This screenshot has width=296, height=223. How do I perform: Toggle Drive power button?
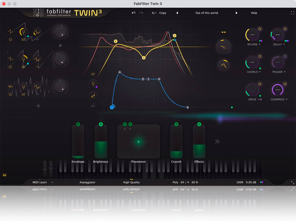(x=260, y=84)
